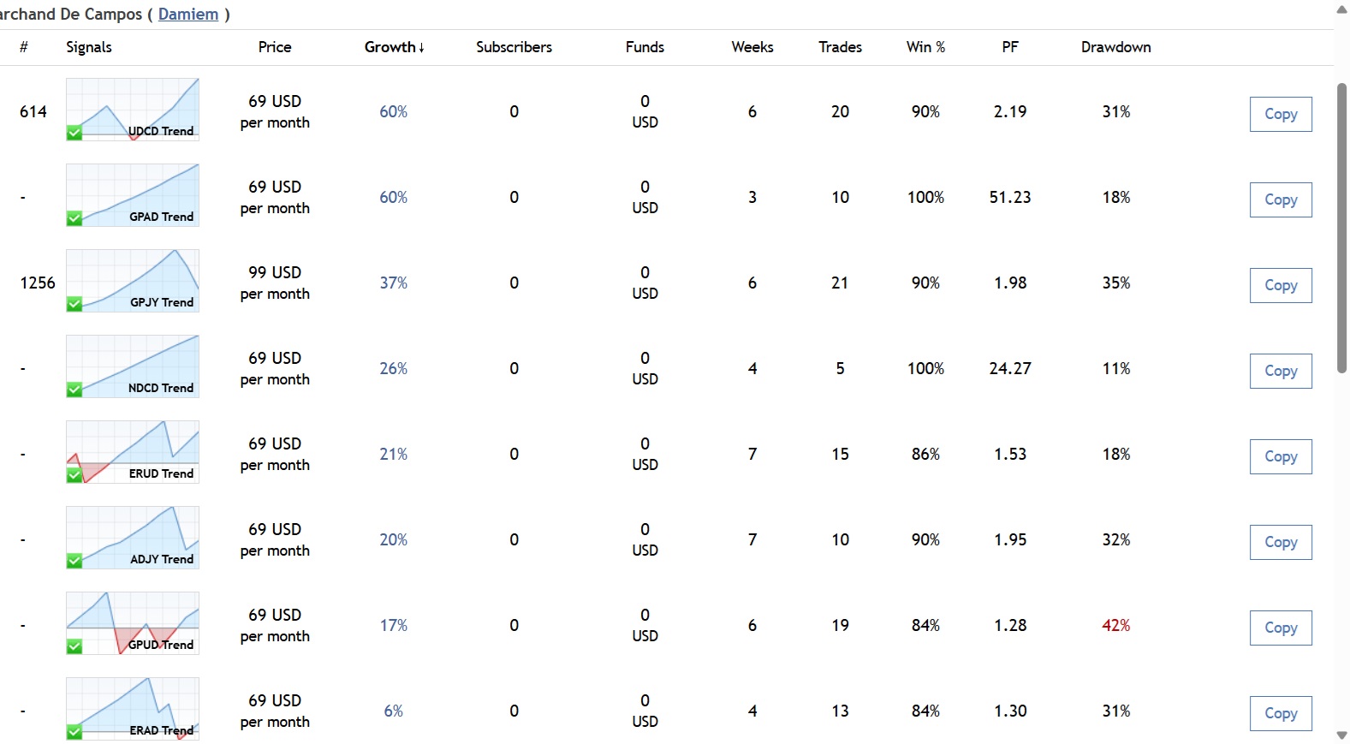
Task: Sort the table by Growth column
Action: click(x=394, y=47)
